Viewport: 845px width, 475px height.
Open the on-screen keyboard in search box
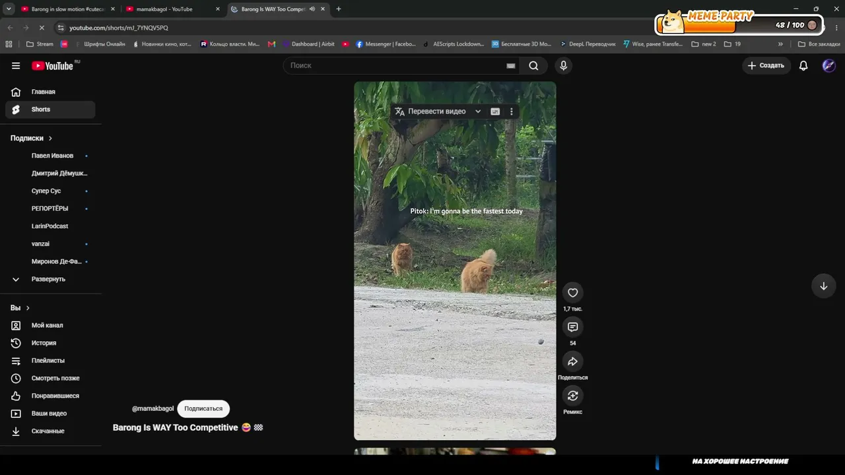coord(510,65)
